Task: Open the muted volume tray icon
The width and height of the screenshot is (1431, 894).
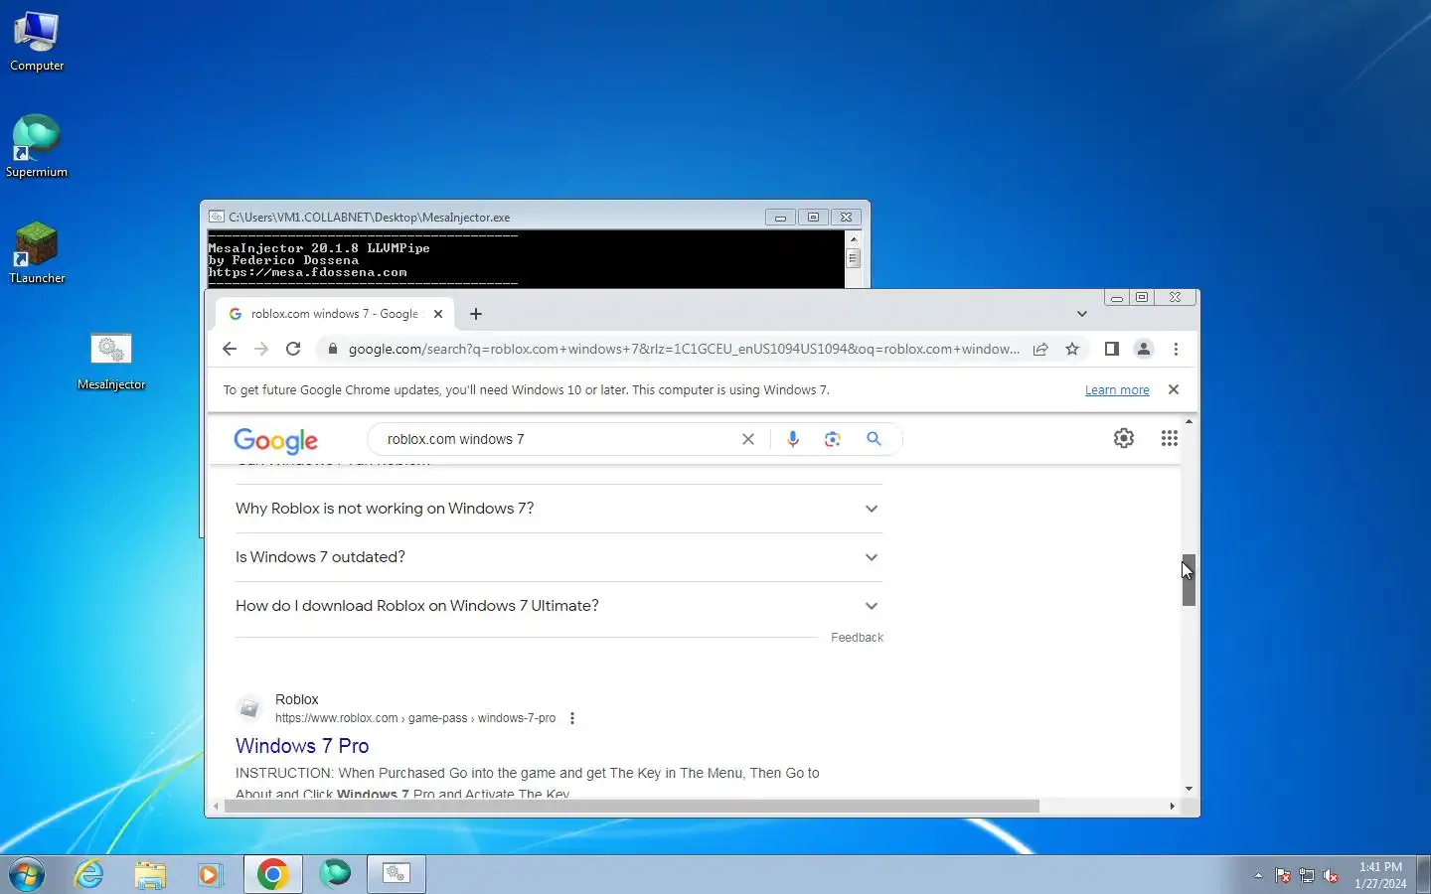Action: click(1332, 875)
